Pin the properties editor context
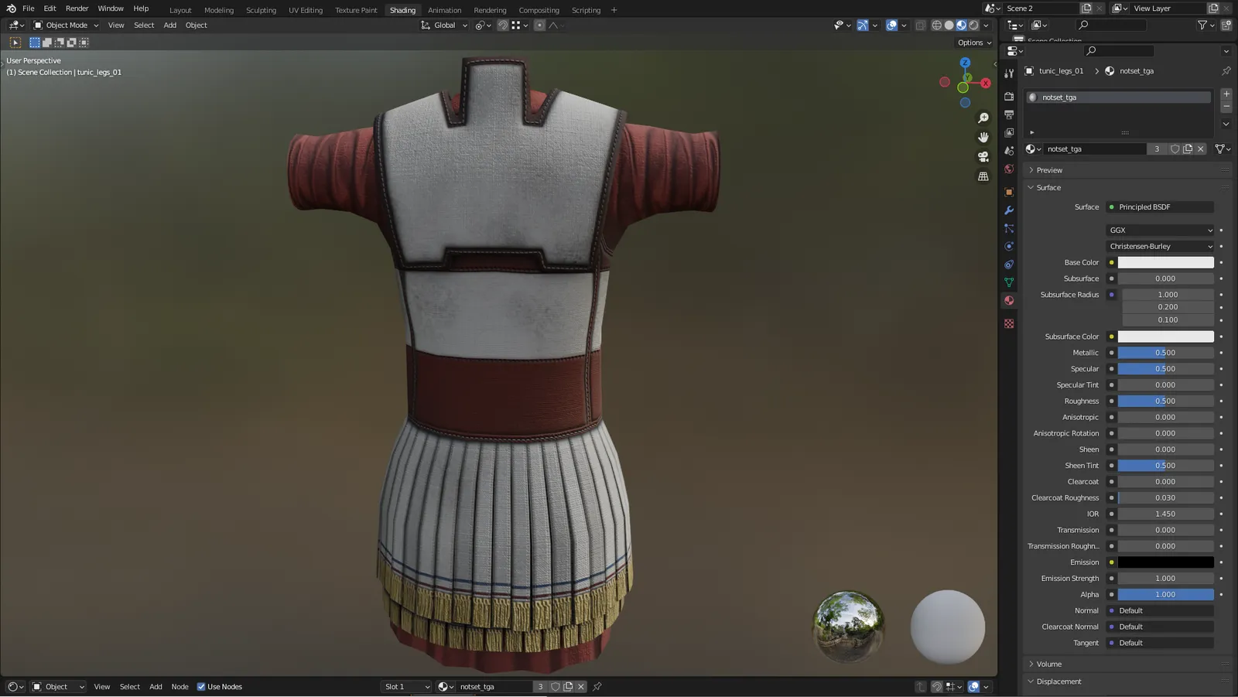The height and width of the screenshot is (697, 1238). (1226, 71)
